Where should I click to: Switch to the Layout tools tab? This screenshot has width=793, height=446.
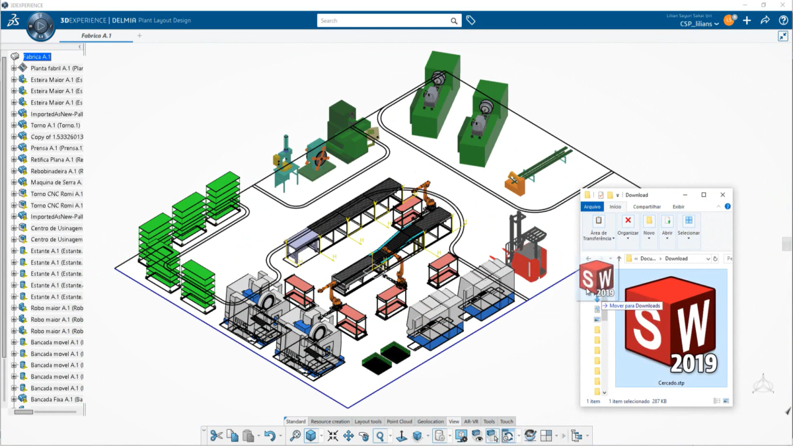(368, 422)
